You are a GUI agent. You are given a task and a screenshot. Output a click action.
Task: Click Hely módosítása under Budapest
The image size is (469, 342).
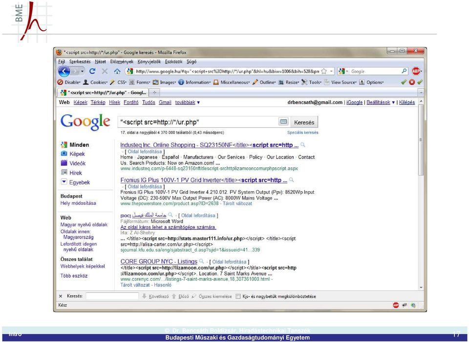pyautogui.click(x=78, y=203)
